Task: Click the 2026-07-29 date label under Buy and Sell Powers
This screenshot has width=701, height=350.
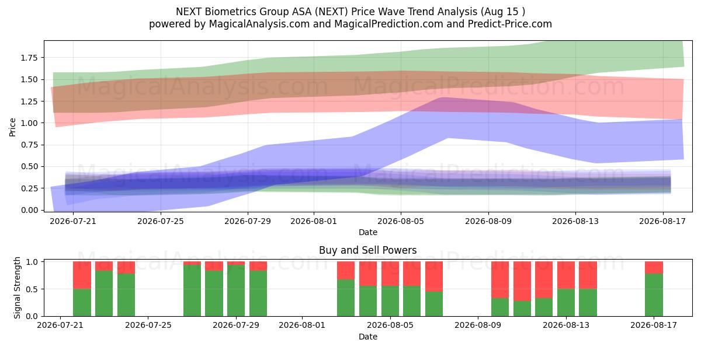Action: [236, 325]
